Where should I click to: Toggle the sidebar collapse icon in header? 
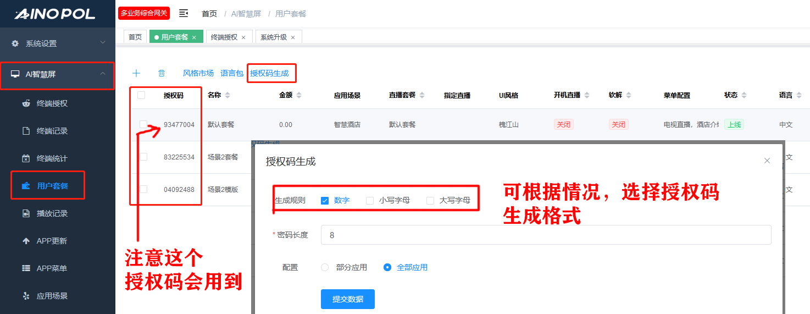click(x=184, y=13)
